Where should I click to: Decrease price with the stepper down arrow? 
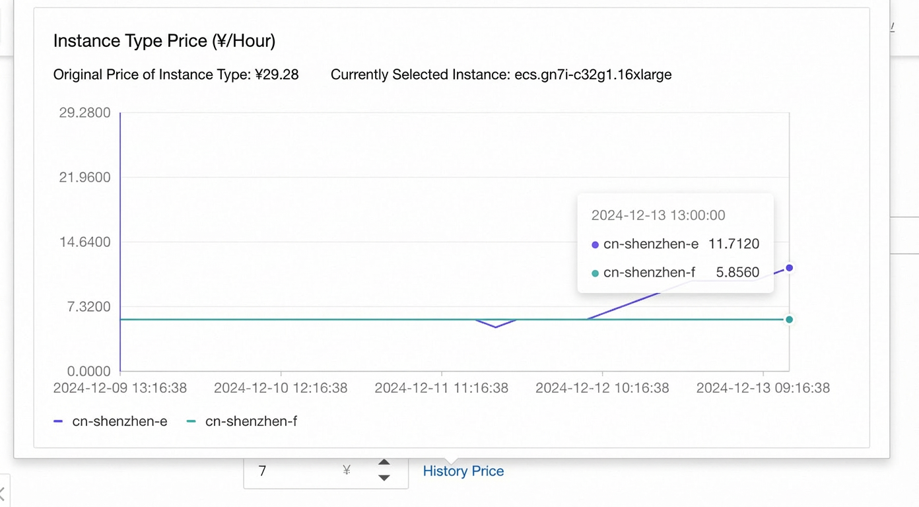[384, 478]
